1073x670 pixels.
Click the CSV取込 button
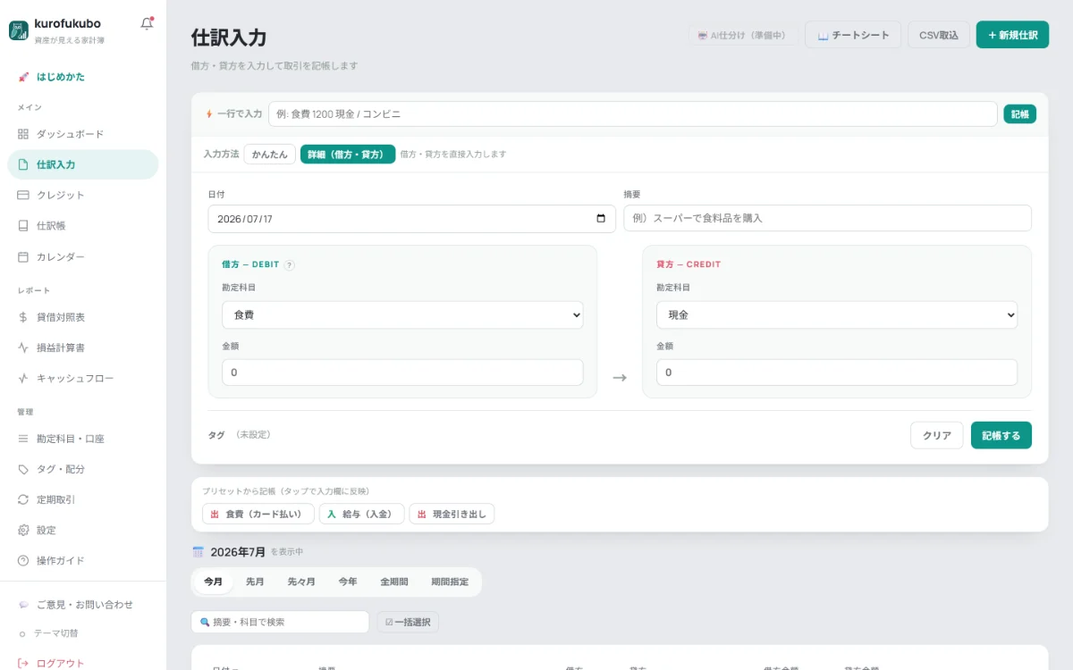click(x=939, y=35)
